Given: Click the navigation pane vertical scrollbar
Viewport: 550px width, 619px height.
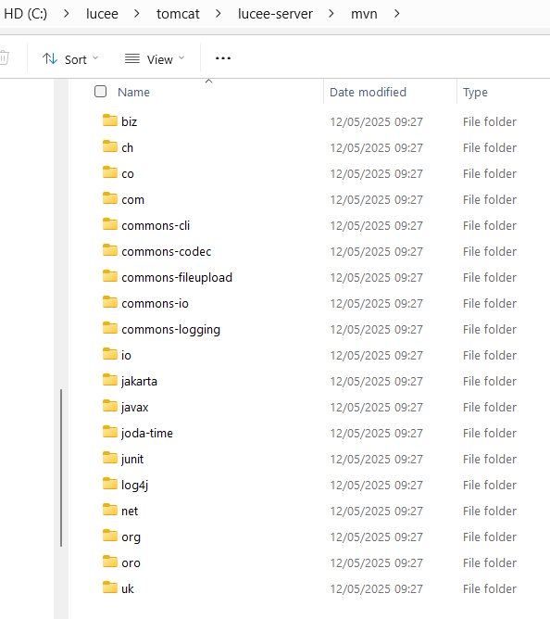Looking at the screenshot, I should 61,468.
